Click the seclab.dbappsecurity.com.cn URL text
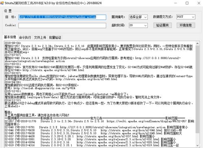Image resolution: width=203 pixels, height=148 pixels. point(44,88)
